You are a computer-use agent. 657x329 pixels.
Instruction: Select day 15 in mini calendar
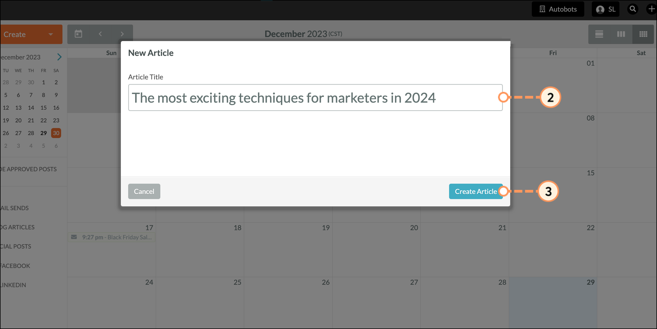44,108
